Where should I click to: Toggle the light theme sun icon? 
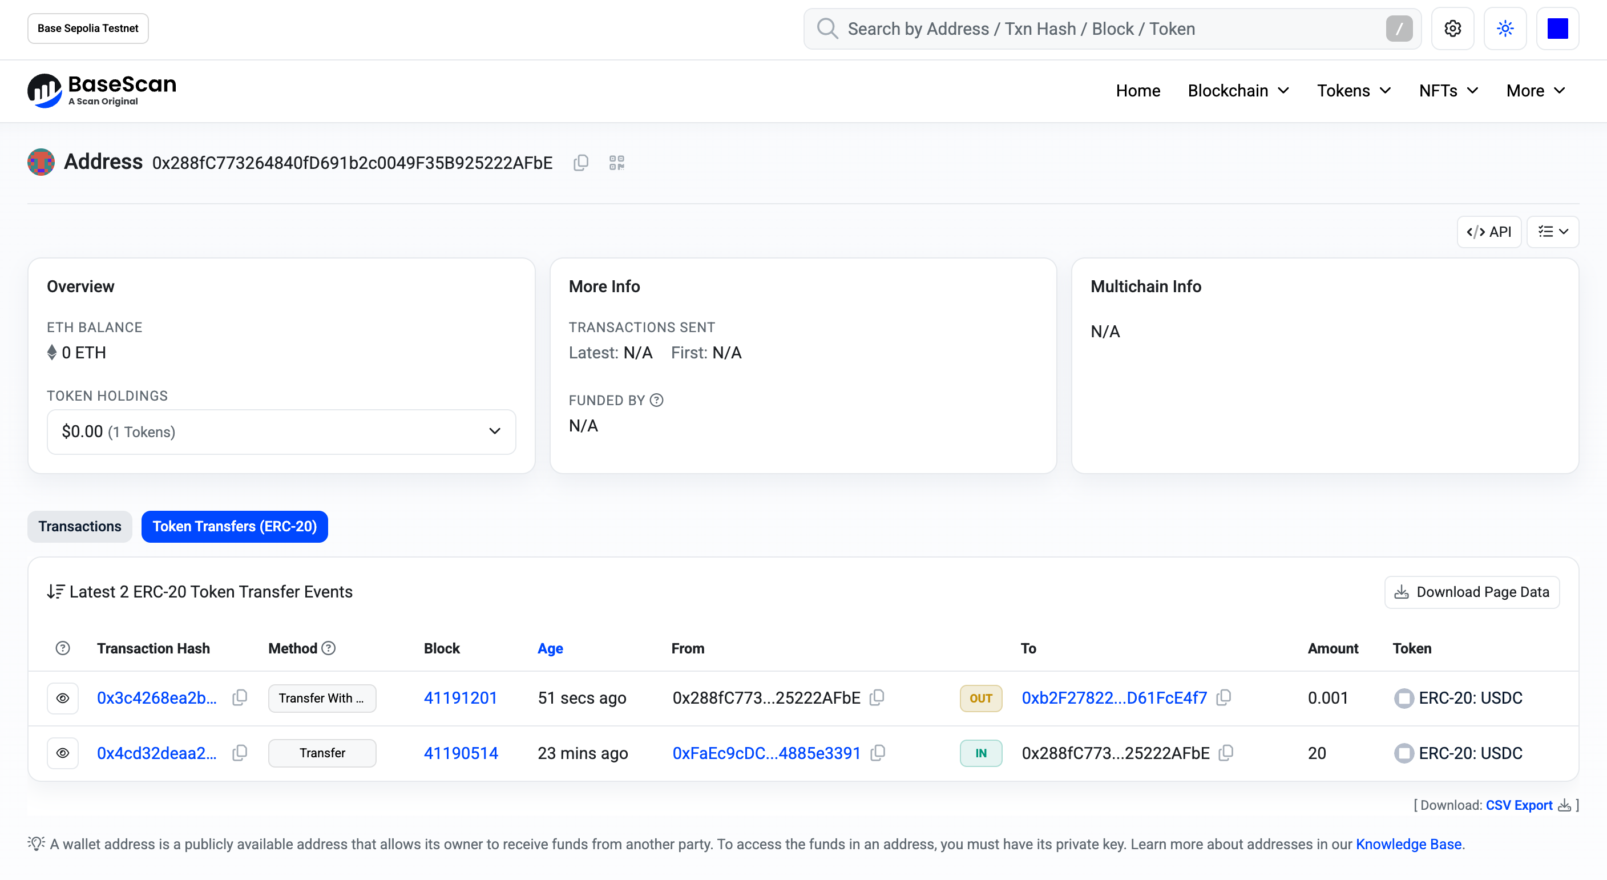pyautogui.click(x=1505, y=29)
